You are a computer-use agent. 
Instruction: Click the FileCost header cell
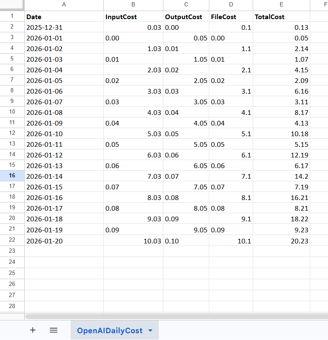(x=231, y=17)
